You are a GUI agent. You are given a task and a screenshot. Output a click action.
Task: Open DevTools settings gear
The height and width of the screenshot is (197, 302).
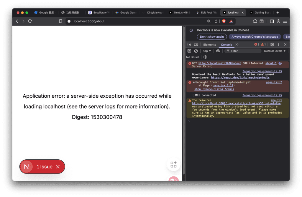pyautogui.click(x=272, y=45)
